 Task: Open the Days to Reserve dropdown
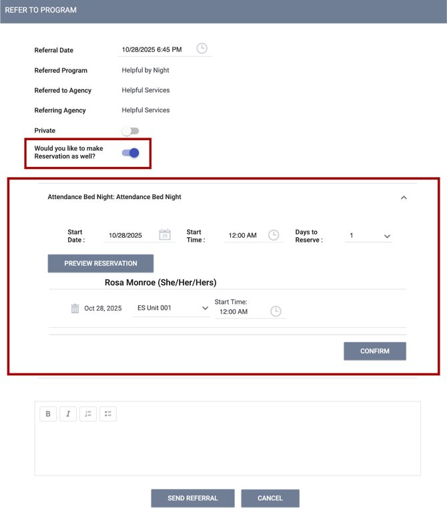[x=368, y=236]
